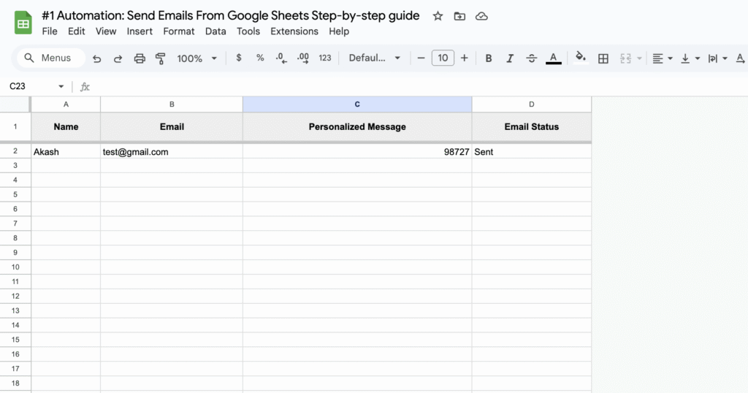Screen dimensions: 748x393
Task: Click the document title text
Action: [230, 16]
